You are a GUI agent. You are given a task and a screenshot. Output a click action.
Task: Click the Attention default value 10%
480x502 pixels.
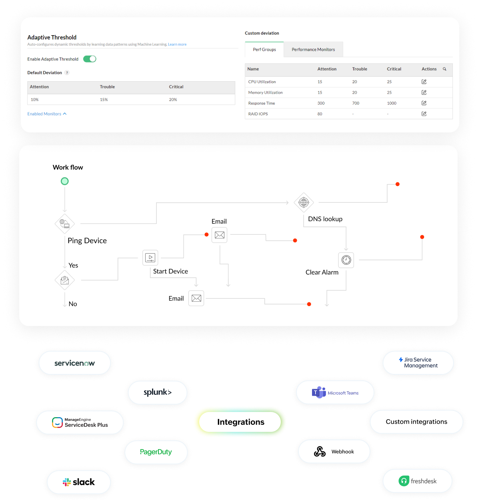tap(35, 100)
